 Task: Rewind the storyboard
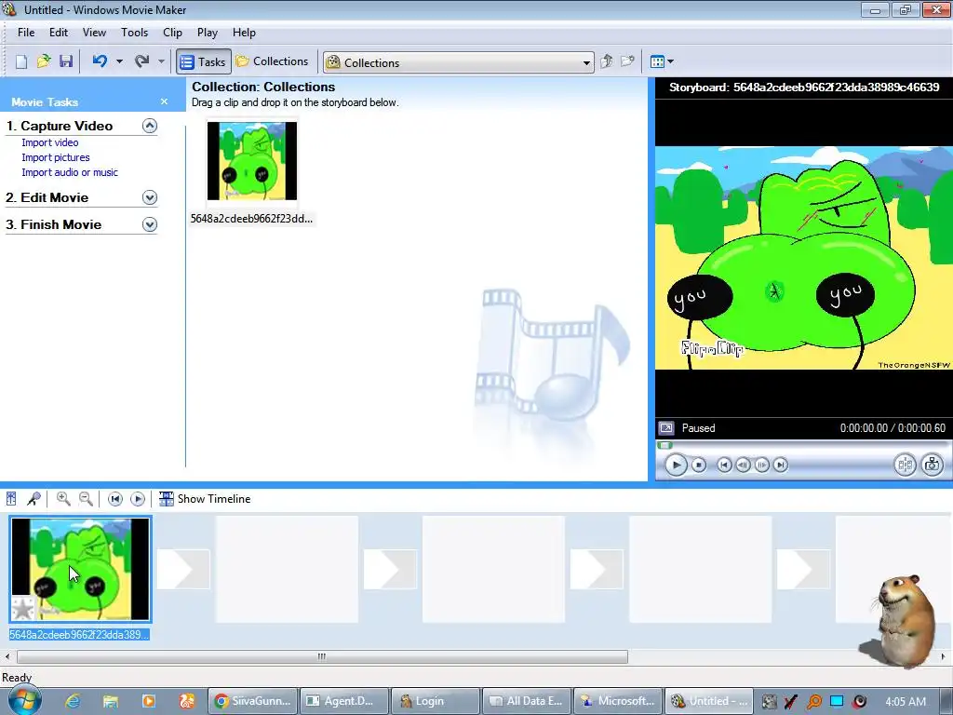(x=114, y=499)
